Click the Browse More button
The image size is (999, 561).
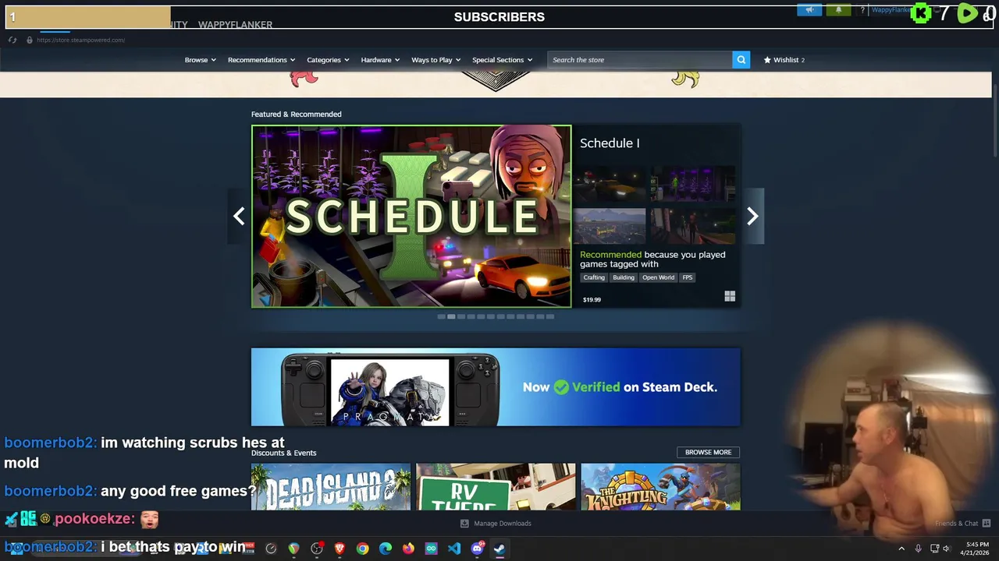pyautogui.click(x=708, y=452)
